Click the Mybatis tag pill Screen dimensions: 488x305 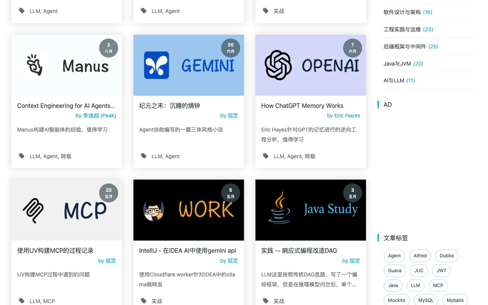tap(455, 300)
